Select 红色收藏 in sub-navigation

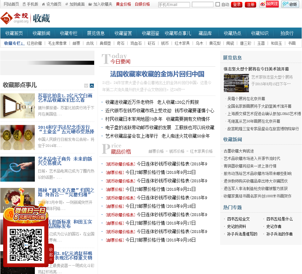pyautogui.click(x=35, y=43)
